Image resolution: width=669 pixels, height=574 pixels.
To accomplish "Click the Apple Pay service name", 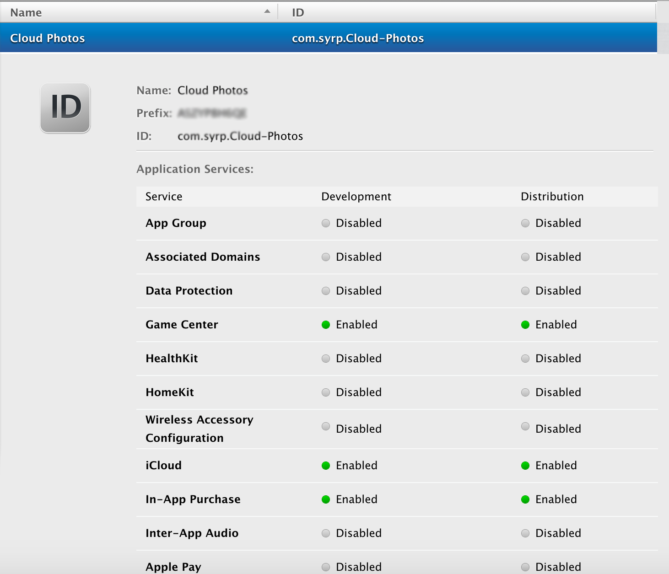I will click(x=173, y=567).
